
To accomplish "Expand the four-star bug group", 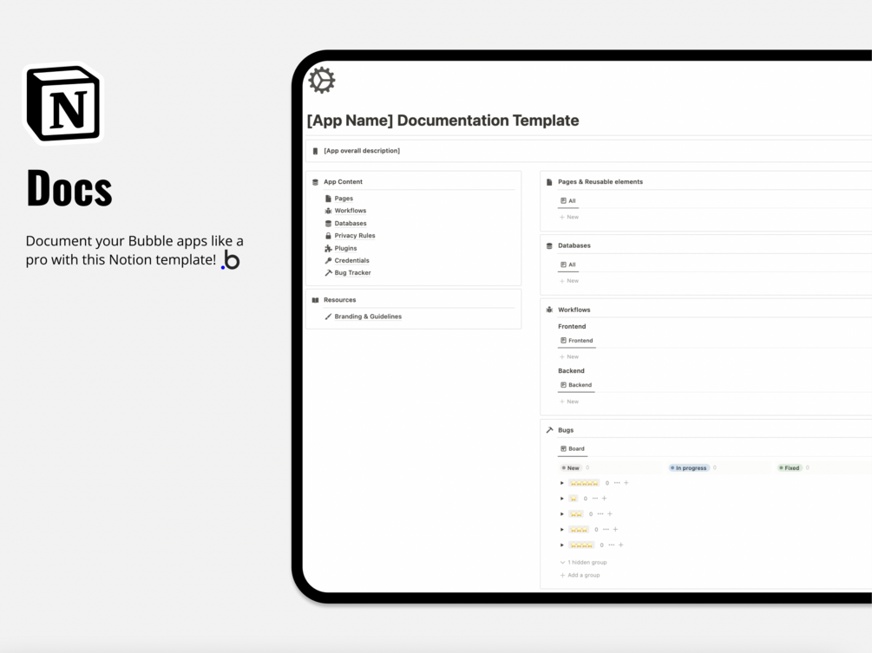I will (x=561, y=545).
